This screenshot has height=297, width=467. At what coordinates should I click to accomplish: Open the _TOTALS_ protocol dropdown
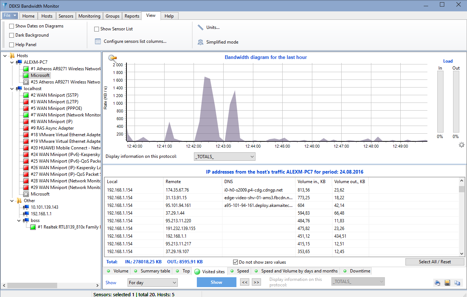click(x=224, y=156)
